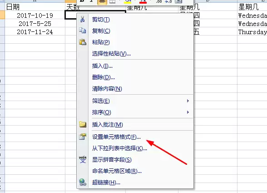The height and width of the screenshot is (193, 267).
Task: Select the Thursday cell
Action: click(252, 32)
